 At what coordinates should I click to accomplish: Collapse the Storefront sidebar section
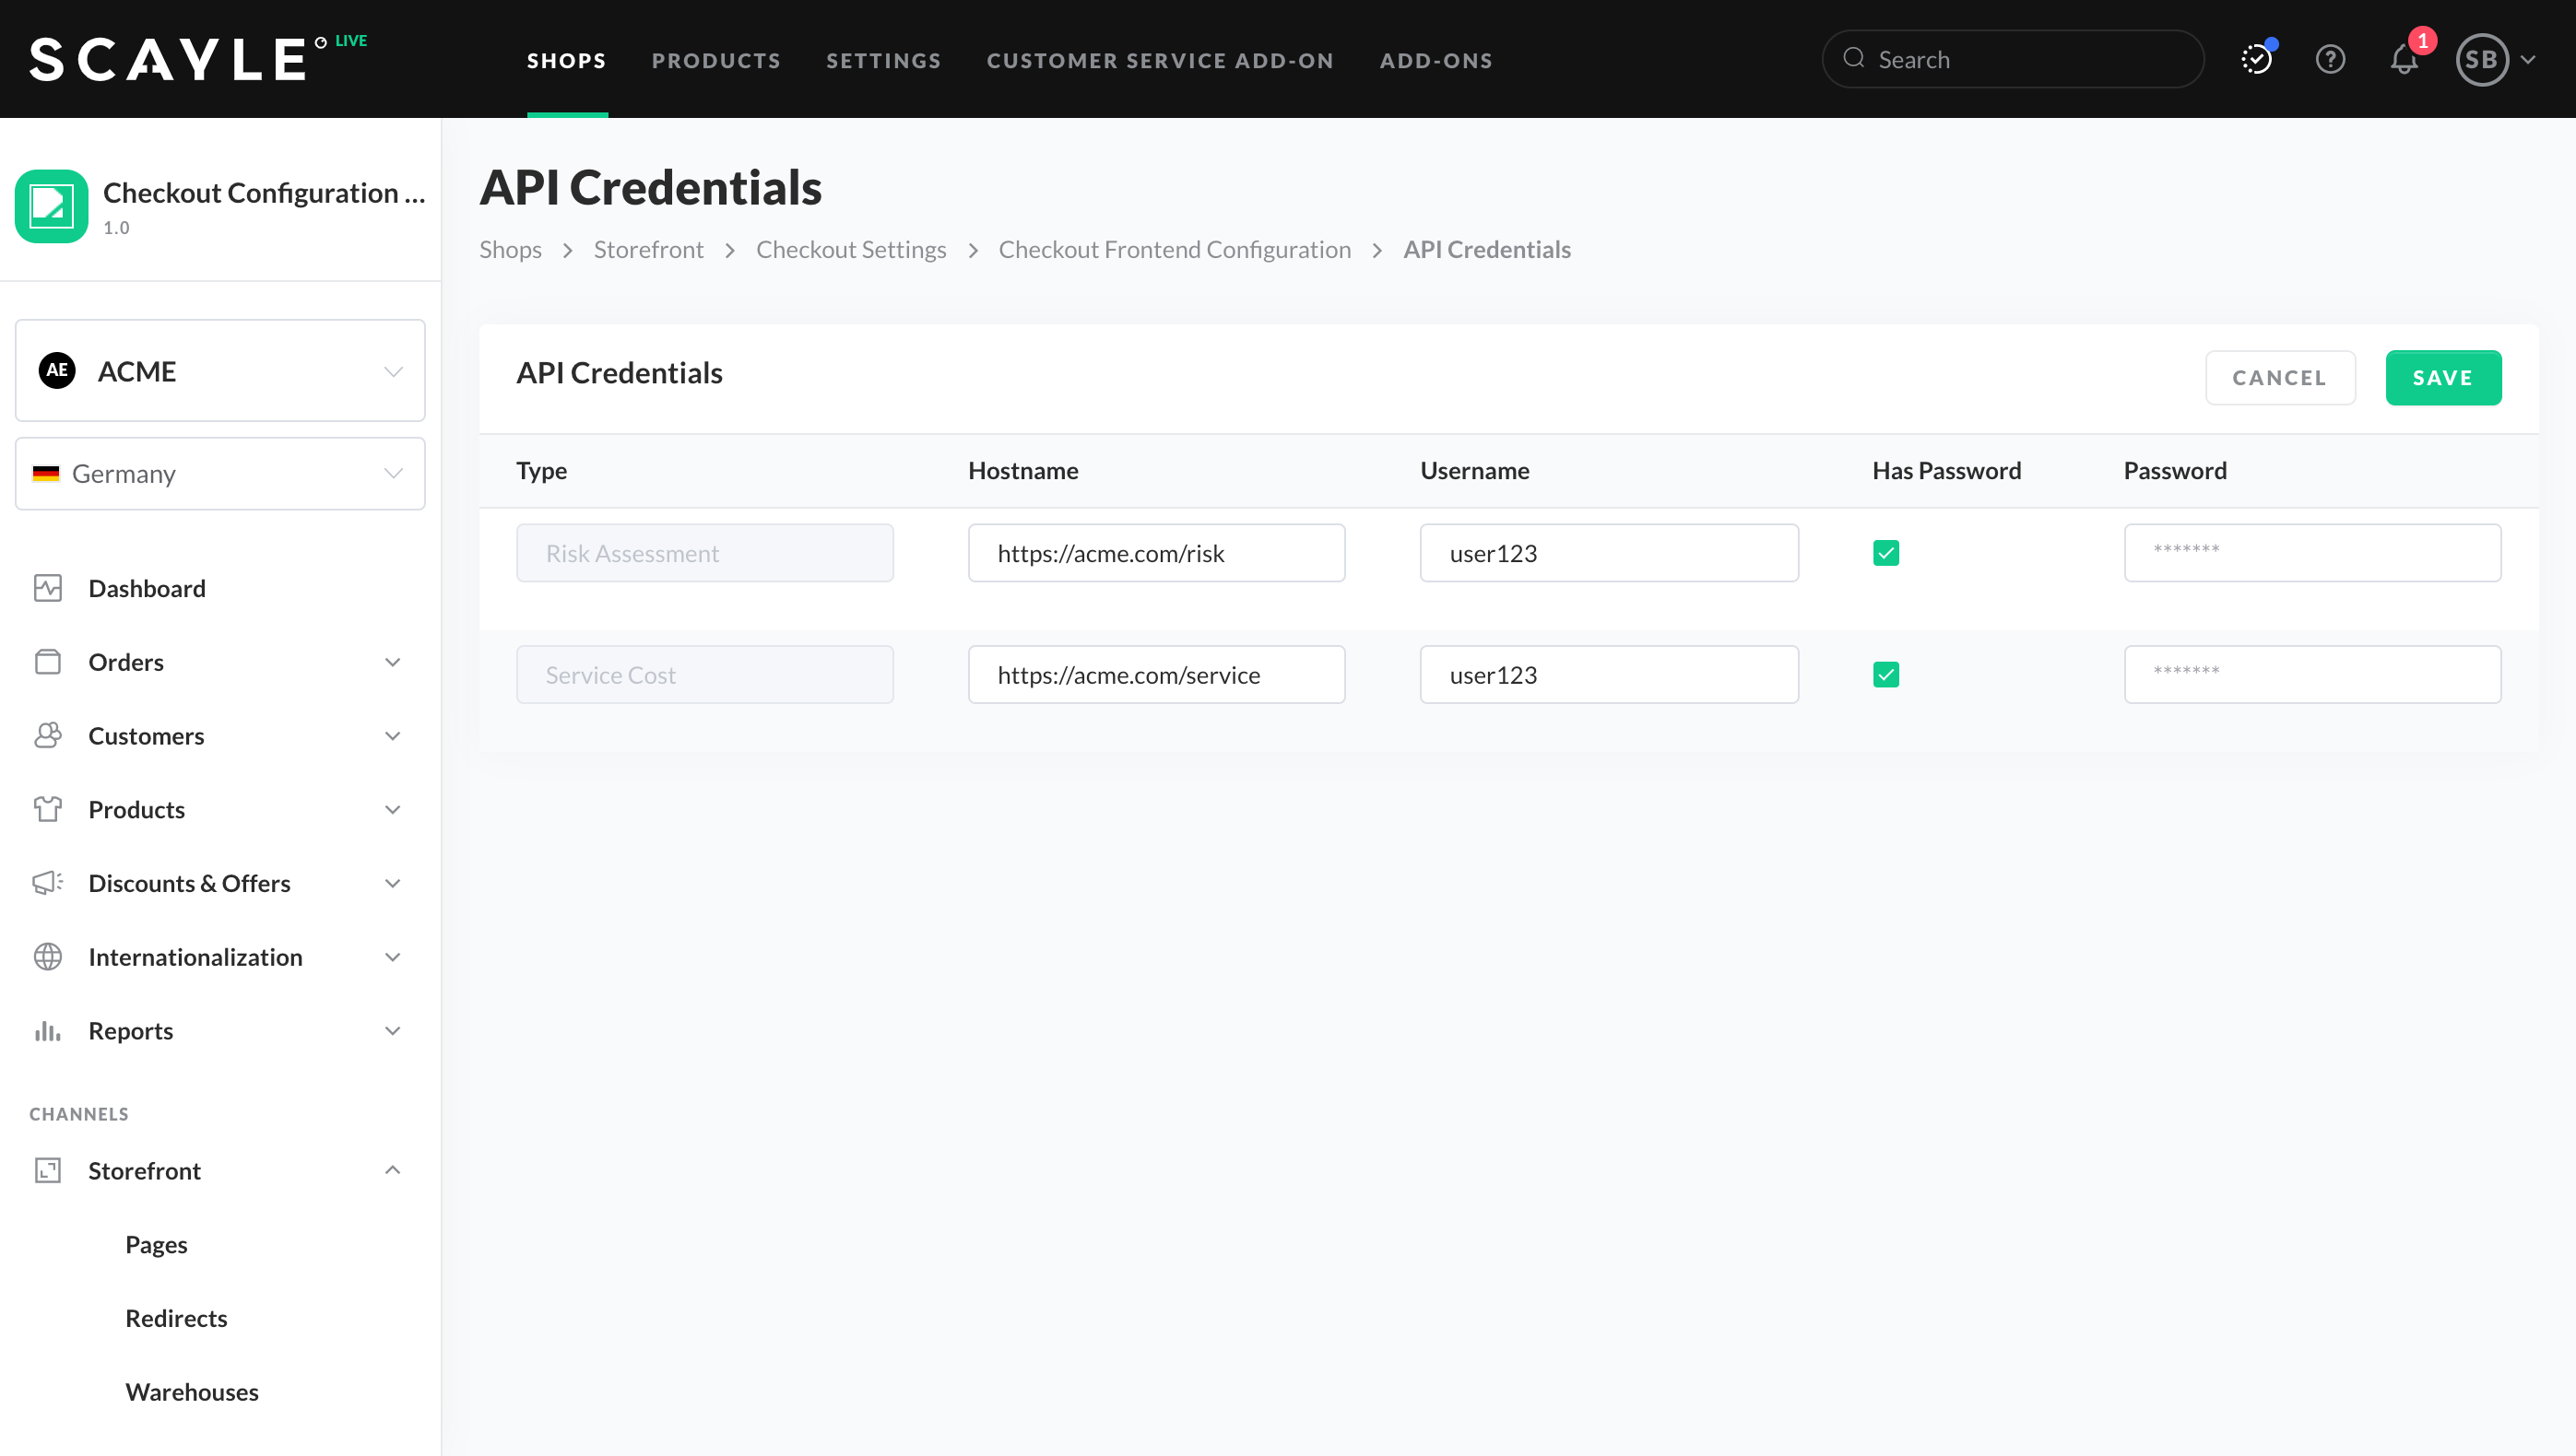[392, 1170]
